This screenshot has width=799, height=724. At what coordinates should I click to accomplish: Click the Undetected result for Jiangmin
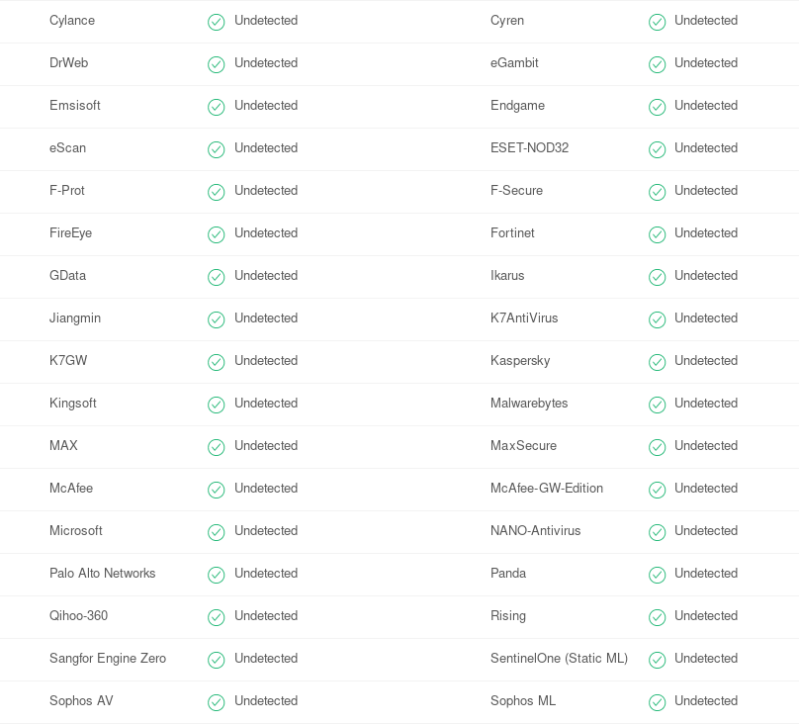click(x=266, y=317)
